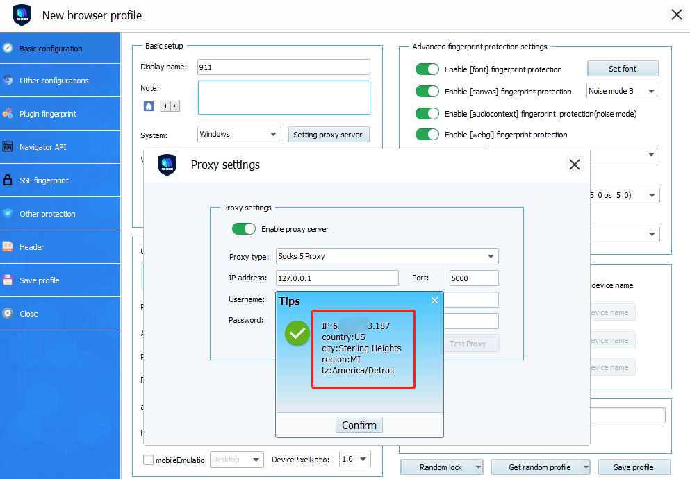The height and width of the screenshot is (479, 690).
Task: Turn off webgl fingerprint protection toggle
Action: pyautogui.click(x=427, y=135)
